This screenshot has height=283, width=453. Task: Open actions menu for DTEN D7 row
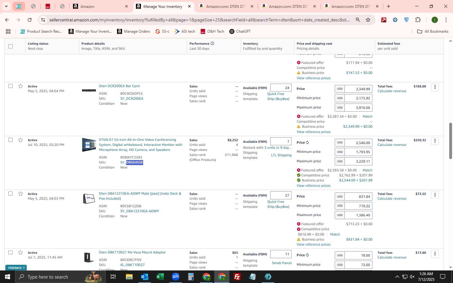coord(435,141)
